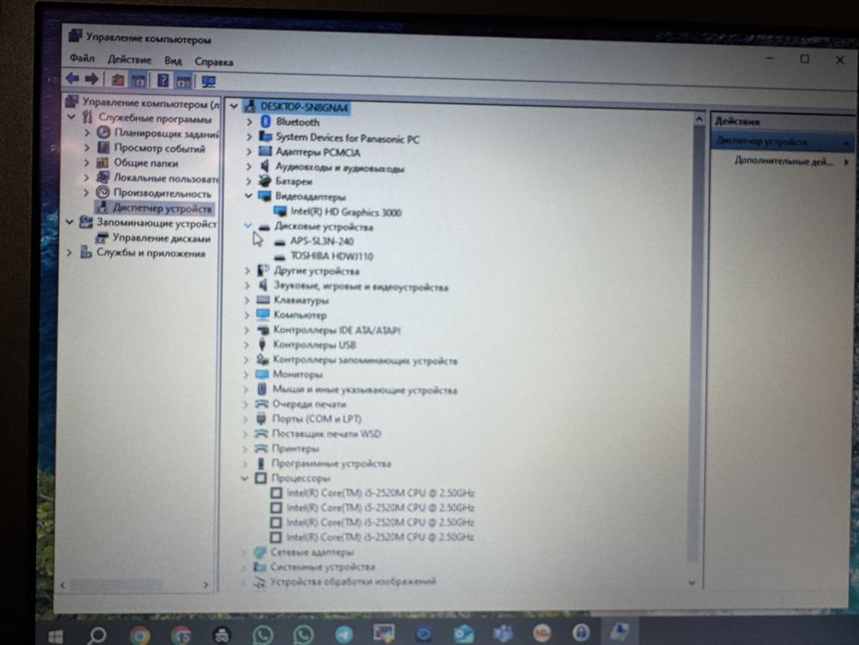
Task: Click the Очереди печати icon
Action: coord(261,404)
